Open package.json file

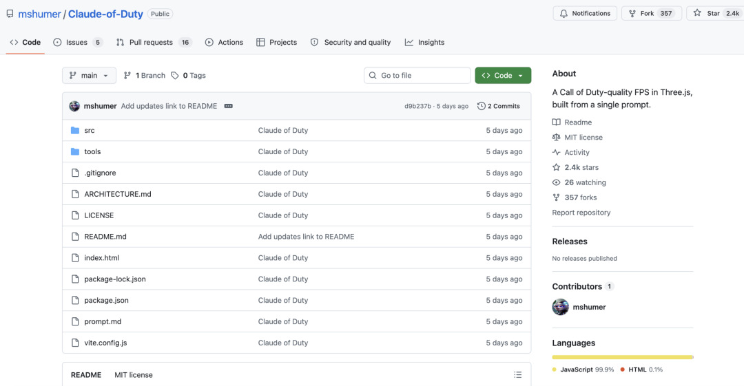[106, 300]
